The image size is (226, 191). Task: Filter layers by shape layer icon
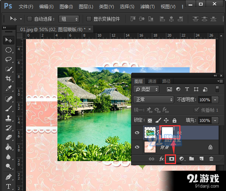pyautogui.click(x=196, y=89)
